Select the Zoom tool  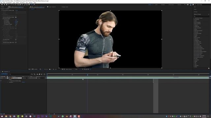tap(9, 5)
